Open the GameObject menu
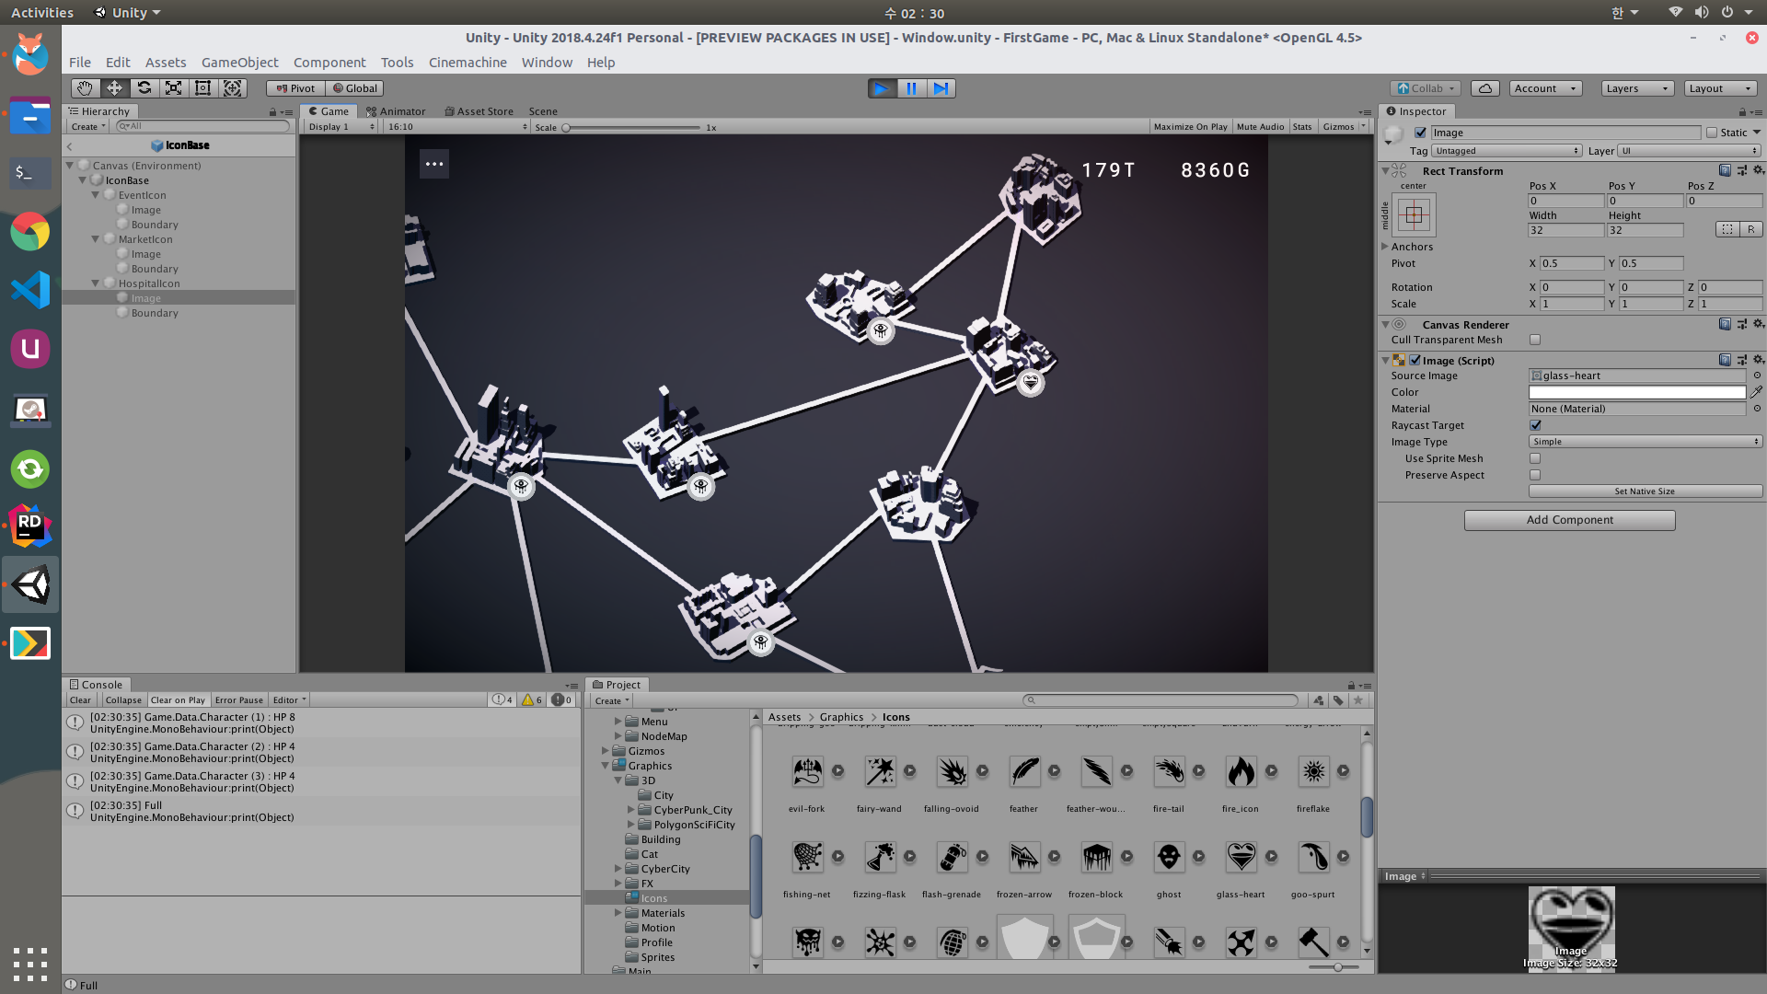The image size is (1767, 994). click(x=239, y=63)
